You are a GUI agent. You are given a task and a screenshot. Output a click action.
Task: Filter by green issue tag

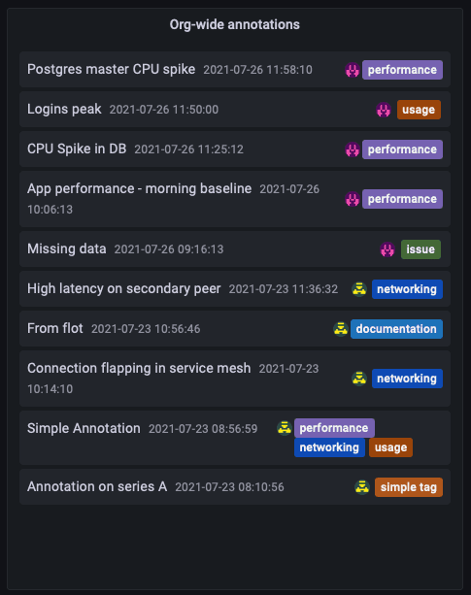(x=421, y=249)
